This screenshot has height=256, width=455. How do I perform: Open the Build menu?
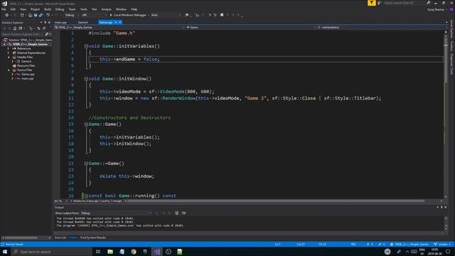[x=48, y=9]
